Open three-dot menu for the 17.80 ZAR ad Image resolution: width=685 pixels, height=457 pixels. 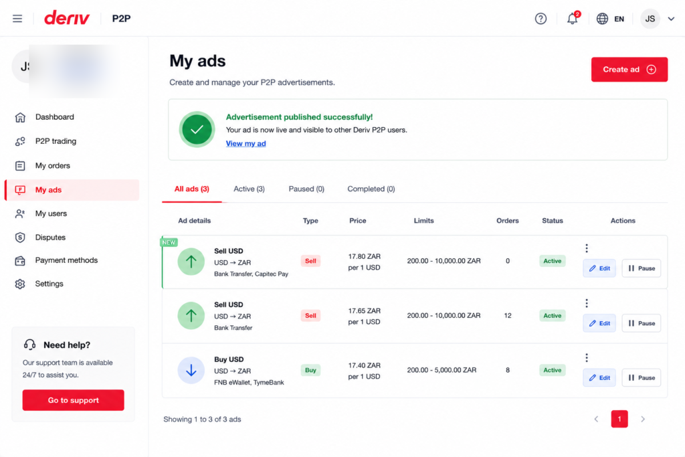click(x=586, y=248)
